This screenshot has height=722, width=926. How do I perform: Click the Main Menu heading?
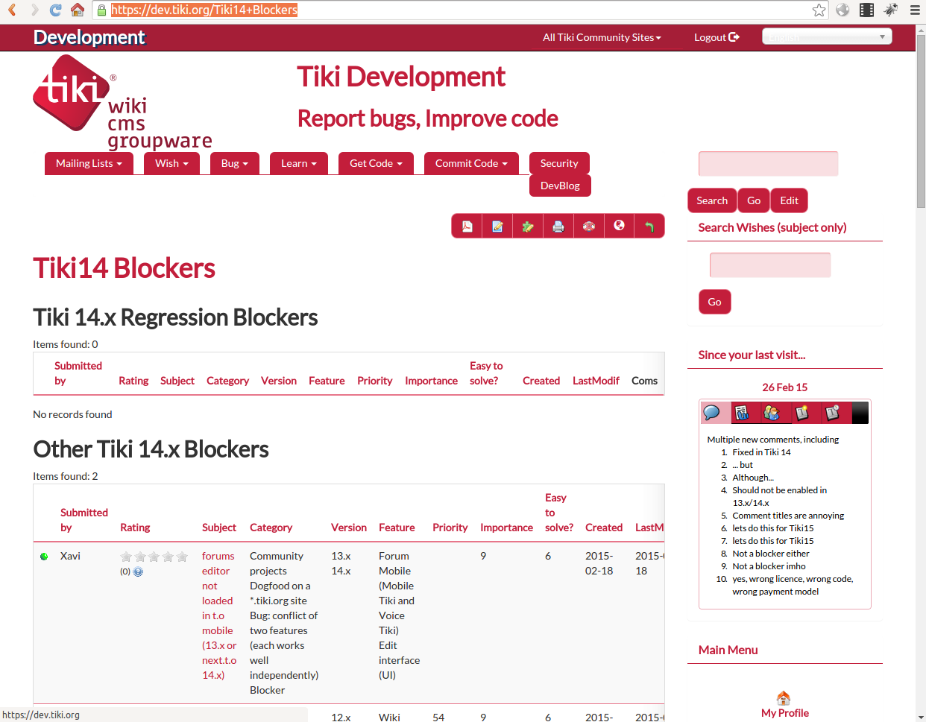(x=728, y=650)
